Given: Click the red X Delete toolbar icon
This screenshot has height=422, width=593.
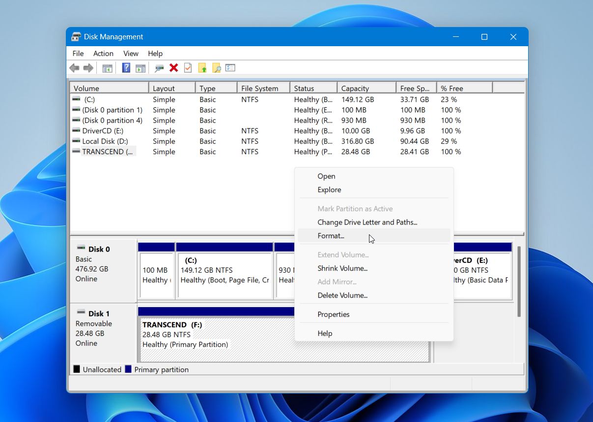Looking at the screenshot, I should tap(173, 68).
